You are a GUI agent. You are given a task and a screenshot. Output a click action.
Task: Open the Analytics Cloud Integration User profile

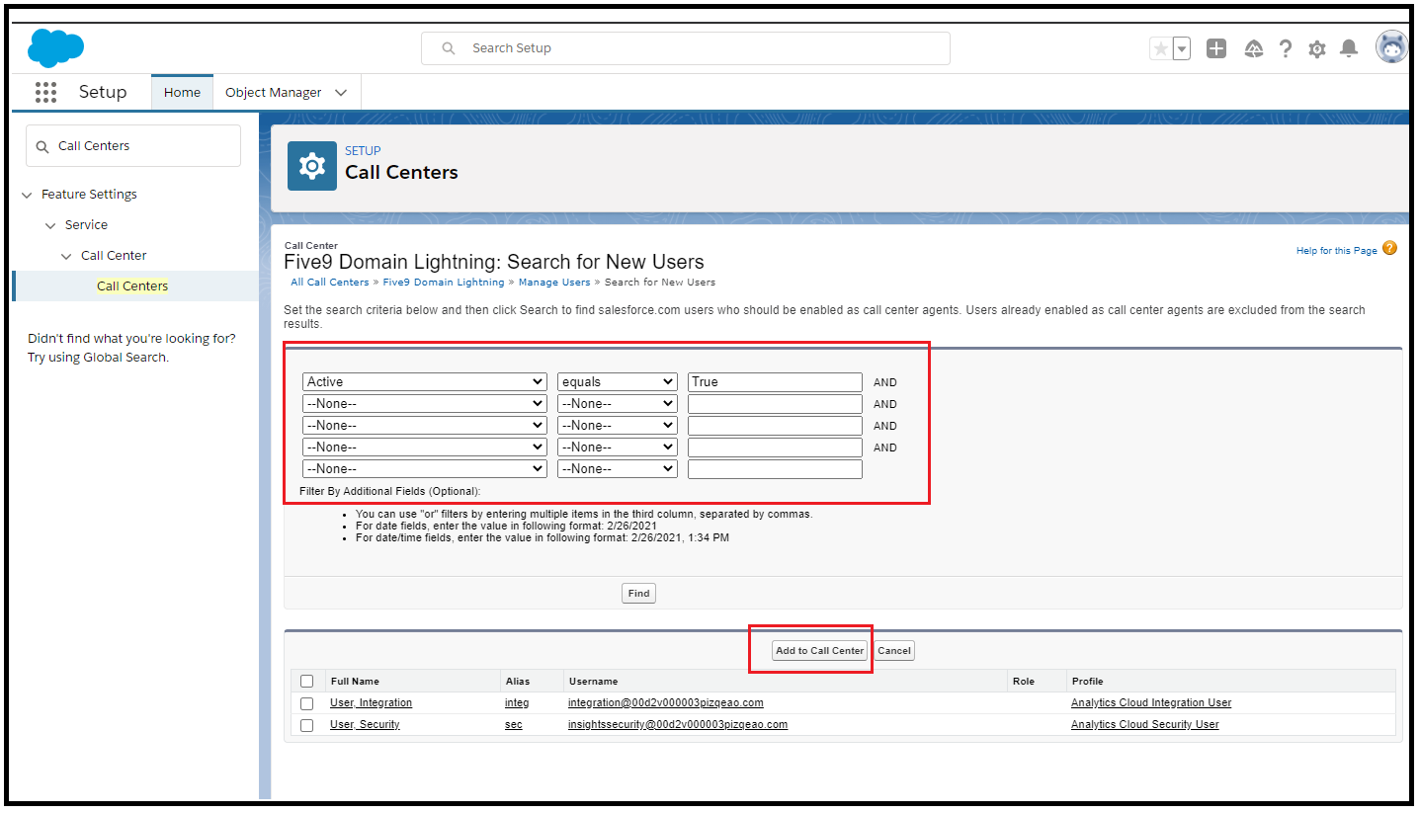pos(1151,703)
